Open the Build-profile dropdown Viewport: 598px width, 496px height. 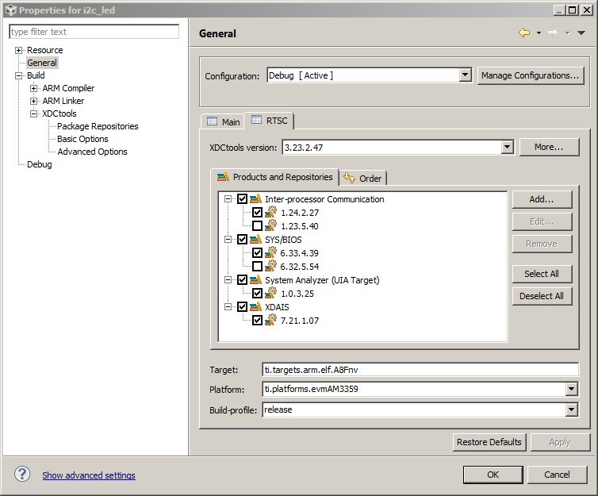571,409
